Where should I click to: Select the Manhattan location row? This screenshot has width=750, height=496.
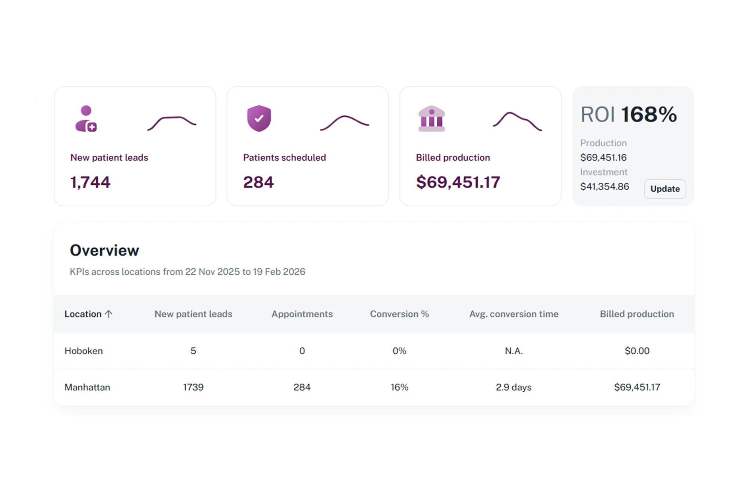coord(87,387)
